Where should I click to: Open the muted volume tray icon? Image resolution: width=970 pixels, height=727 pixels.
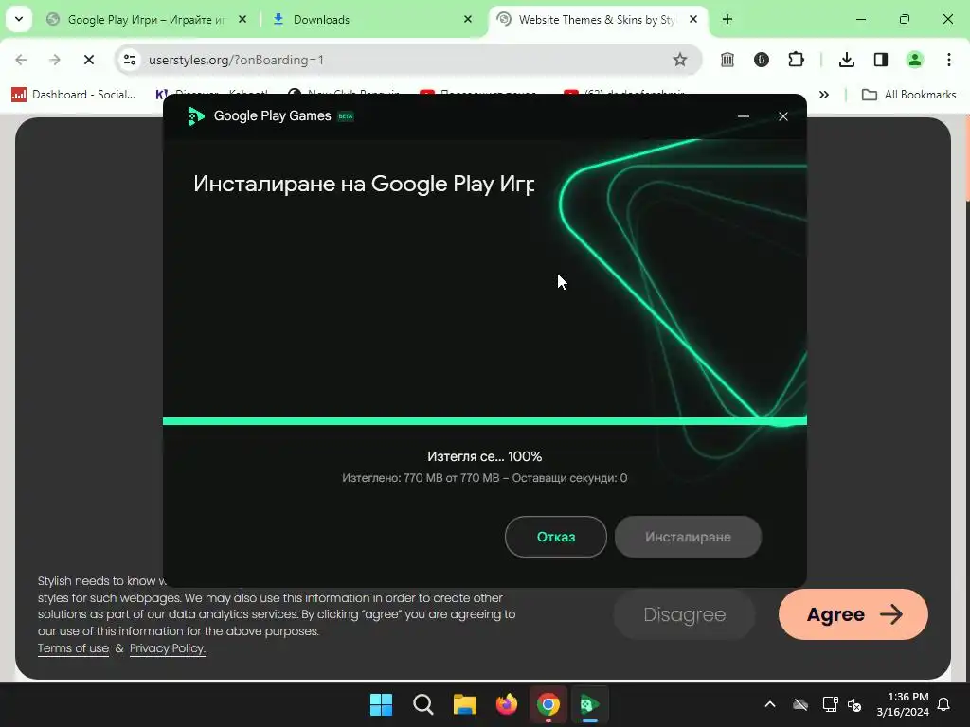[x=854, y=704]
